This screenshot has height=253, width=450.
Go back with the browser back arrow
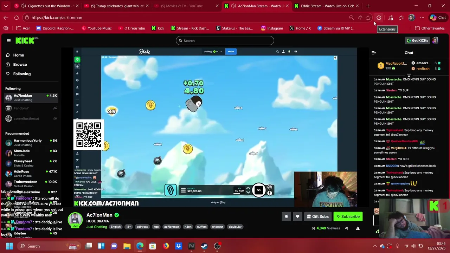click(6, 18)
